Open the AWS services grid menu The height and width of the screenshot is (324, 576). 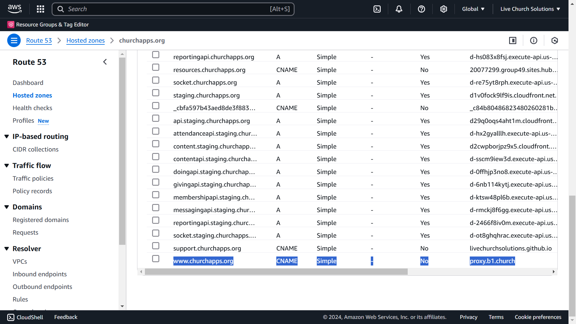pos(40,9)
